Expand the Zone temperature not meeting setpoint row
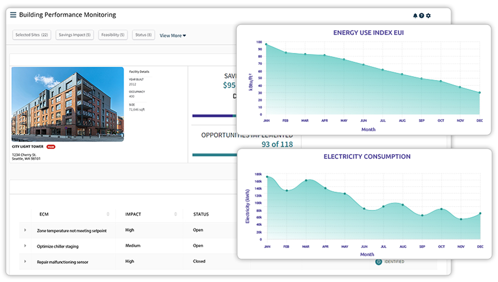498x282 pixels. click(x=25, y=230)
